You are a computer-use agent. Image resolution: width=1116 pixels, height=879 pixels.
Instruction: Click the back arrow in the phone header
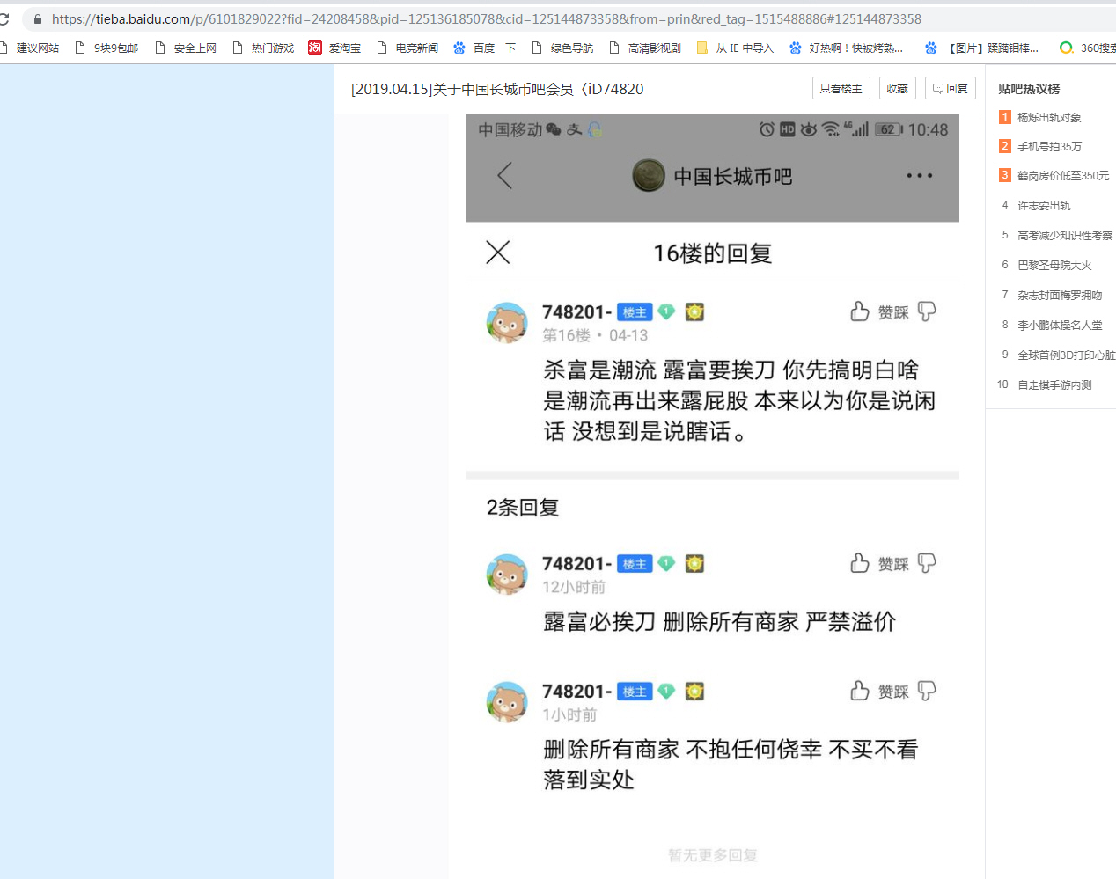click(x=504, y=176)
